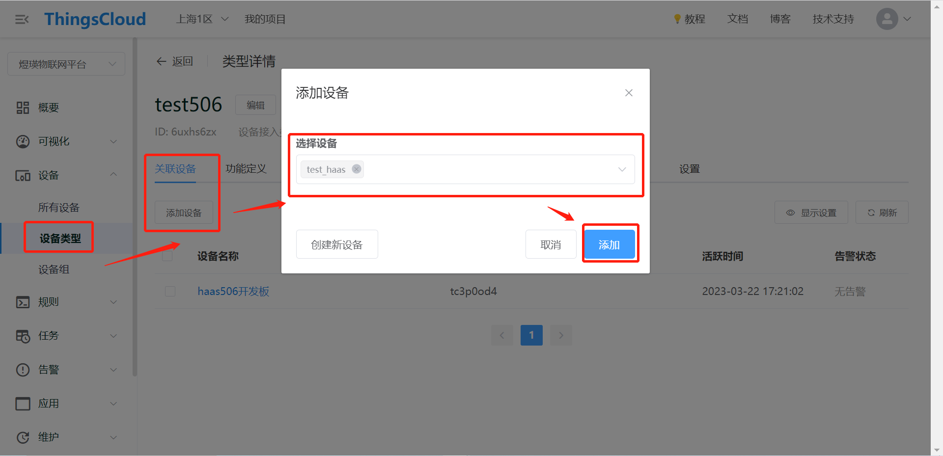
Task: Open 我的项目 in the top bar
Action: pyautogui.click(x=265, y=19)
